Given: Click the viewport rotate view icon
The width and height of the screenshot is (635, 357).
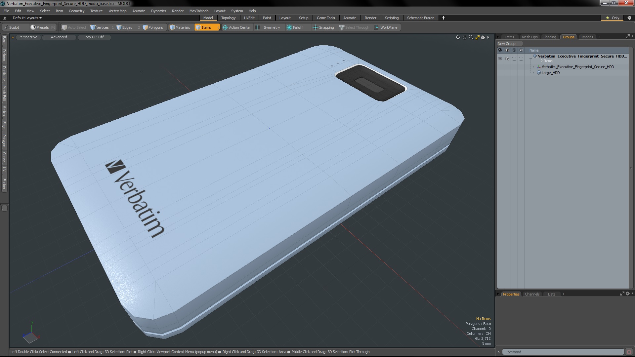Looking at the screenshot, I should pyautogui.click(x=464, y=37).
